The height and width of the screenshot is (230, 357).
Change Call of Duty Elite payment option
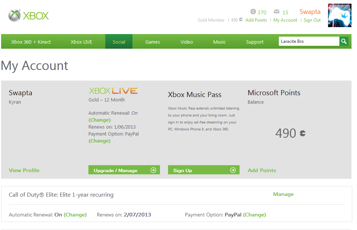point(255,215)
